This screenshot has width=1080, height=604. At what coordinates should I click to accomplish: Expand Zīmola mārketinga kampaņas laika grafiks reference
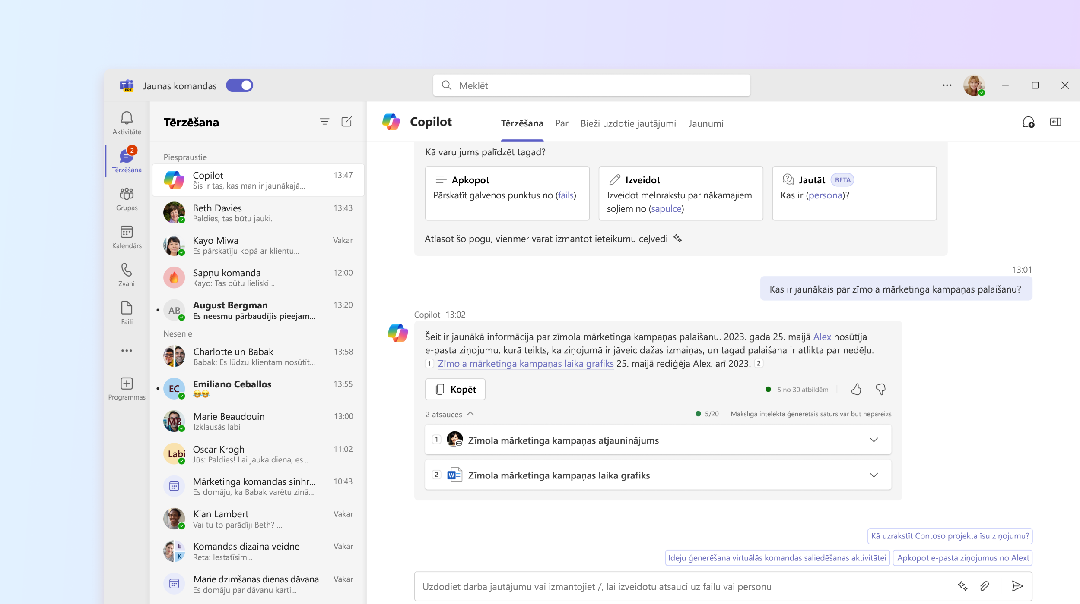[658, 475]
